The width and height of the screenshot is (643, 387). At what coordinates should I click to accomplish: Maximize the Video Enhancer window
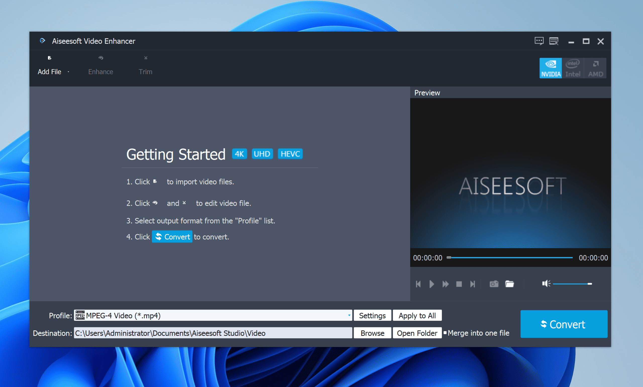(586, 41)
